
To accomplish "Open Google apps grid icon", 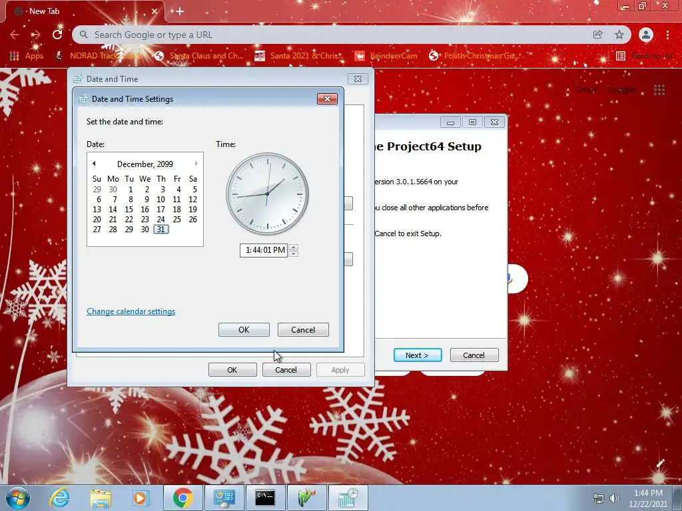I will coord(659,90).
